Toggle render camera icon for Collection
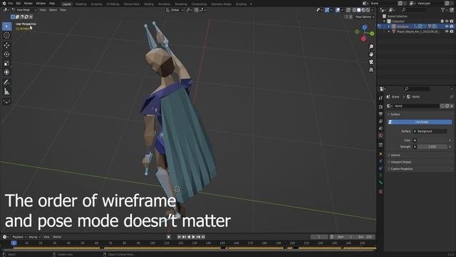 pyautogui.click(x=451, y=21)
